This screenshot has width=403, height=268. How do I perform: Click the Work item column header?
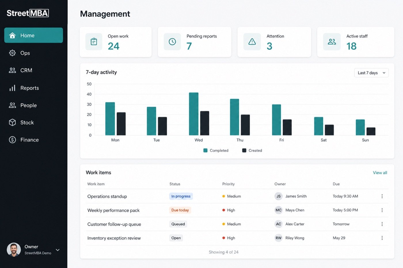[x=96, y=184]
